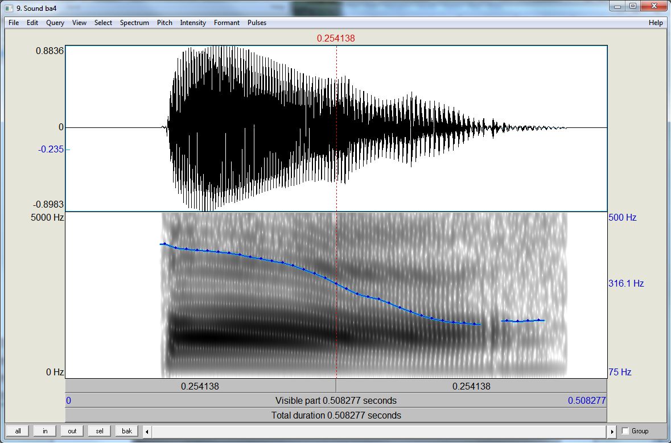Click the horizontal scrollbar track
The width and height of the screenshot is (671, 443).
pyautogui.click(x=380, y=432)
